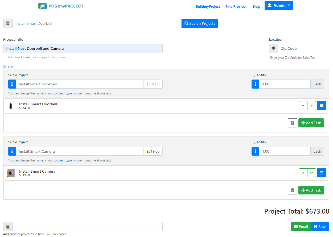Click the $354.00 price in the Doorbell sub-project field

[x=153, y=84]
